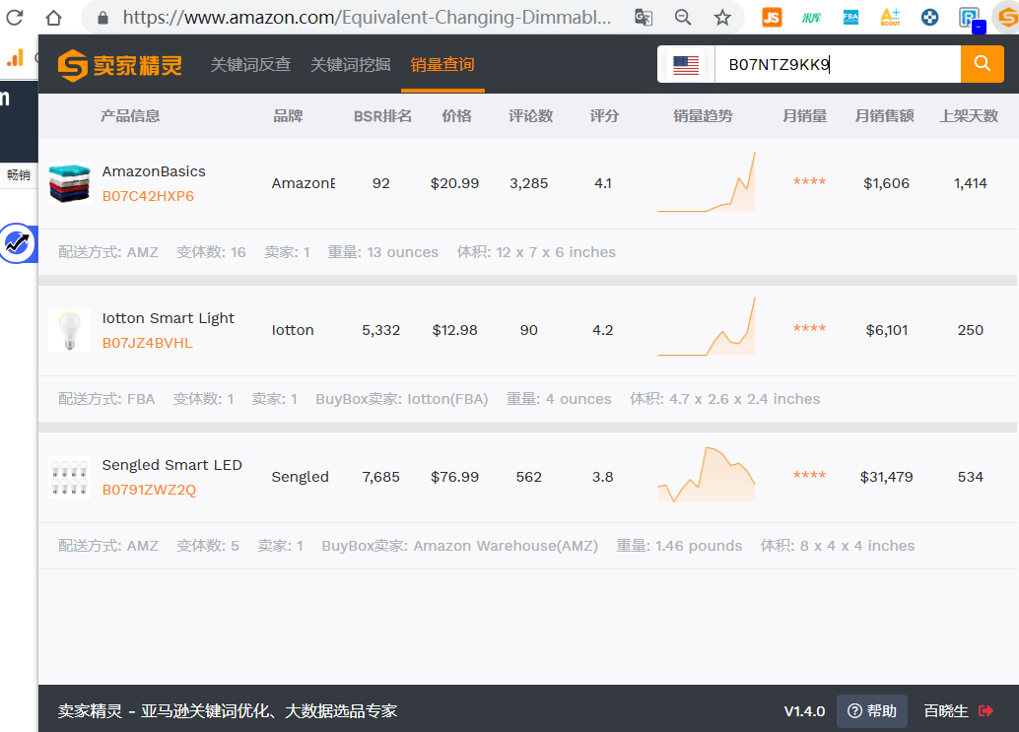The image size is (1019, 732).
Task: Open the blue FBA calculator extension icon
Action: (x=850, y=18)
